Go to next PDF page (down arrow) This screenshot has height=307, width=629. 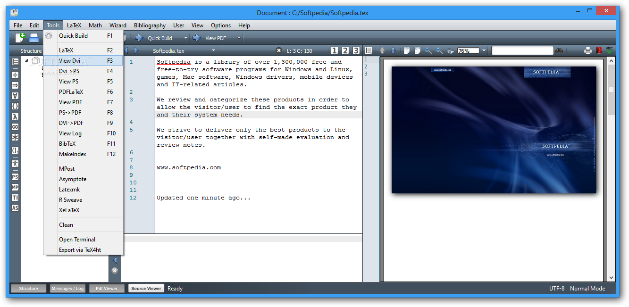[x=393, y=50]
